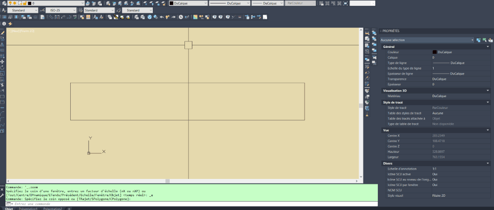Viewport: 494px width, 210px height.
Task: Click the info icon below toolbars
Action: click(x=4, y=24)
